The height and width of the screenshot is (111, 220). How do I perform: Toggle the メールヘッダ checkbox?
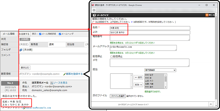(60, 34)
